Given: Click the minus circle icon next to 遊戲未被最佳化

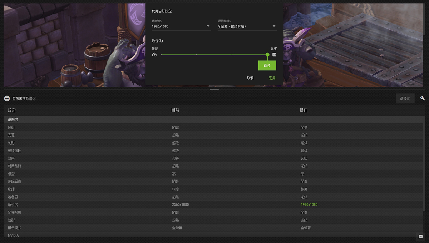Looking at the screenshot, I should tap(7, 98).
